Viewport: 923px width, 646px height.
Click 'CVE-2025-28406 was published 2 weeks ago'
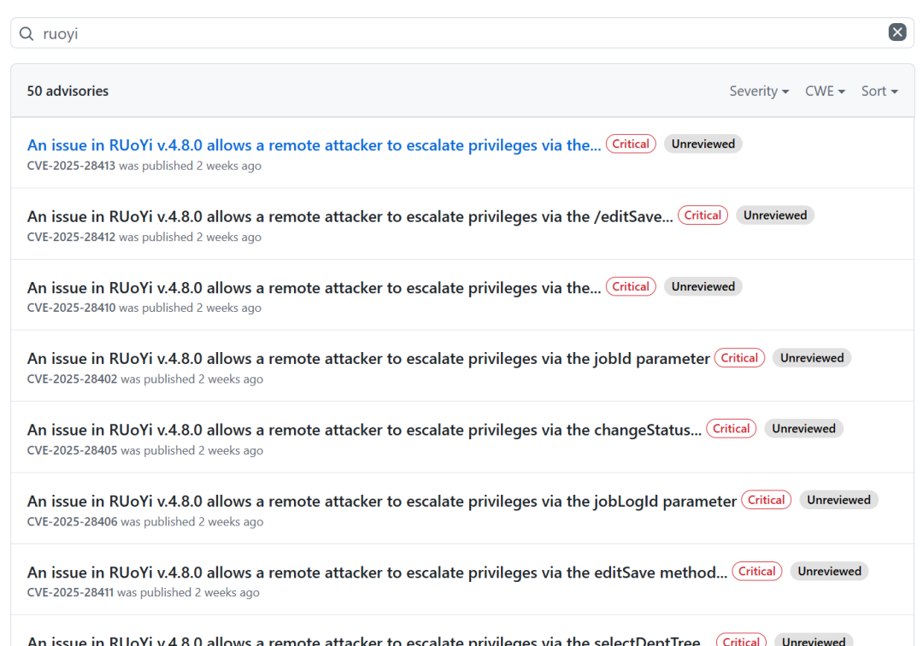(x=144, y=521)
